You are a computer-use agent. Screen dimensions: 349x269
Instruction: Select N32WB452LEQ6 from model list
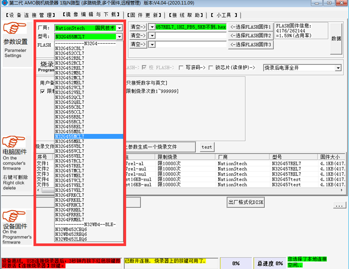[88, 239]
